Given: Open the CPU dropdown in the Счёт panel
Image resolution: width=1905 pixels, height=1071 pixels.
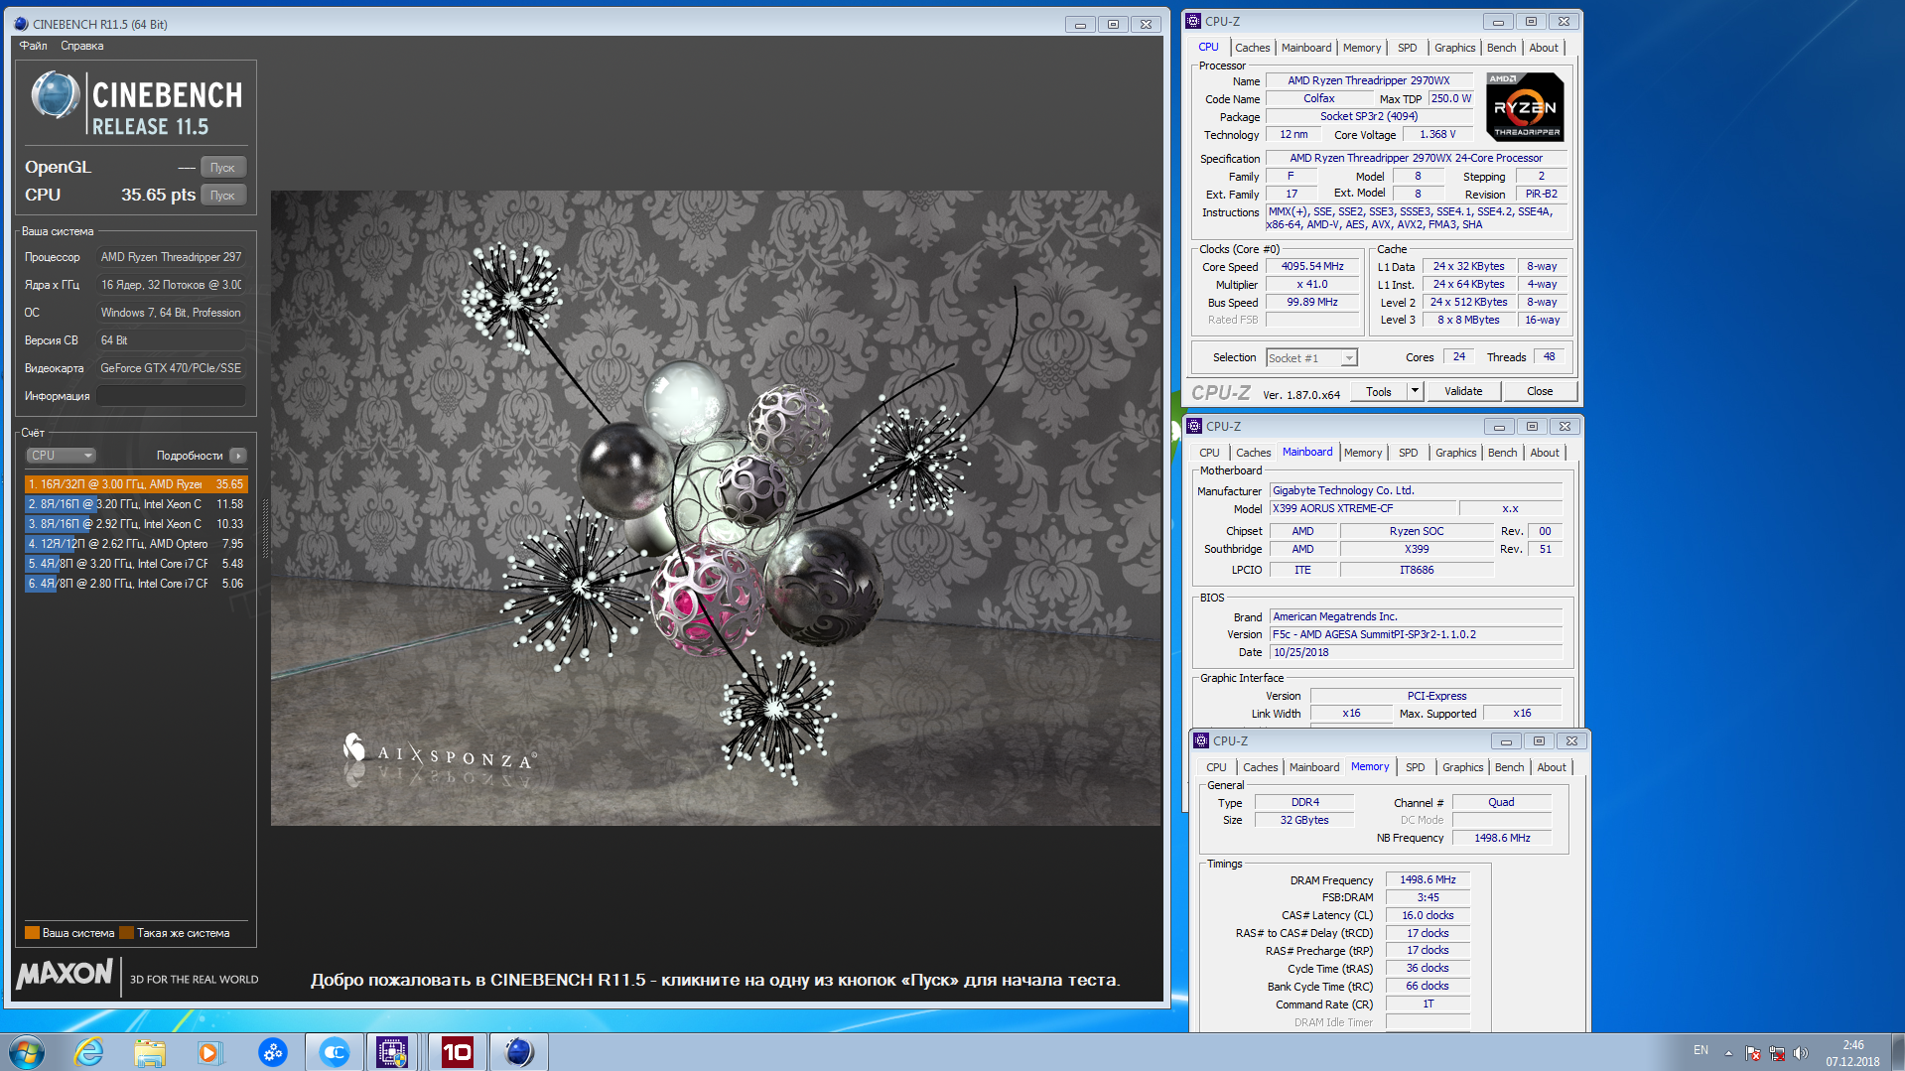Looking at the screenshot, I should [x=61, y=456].
